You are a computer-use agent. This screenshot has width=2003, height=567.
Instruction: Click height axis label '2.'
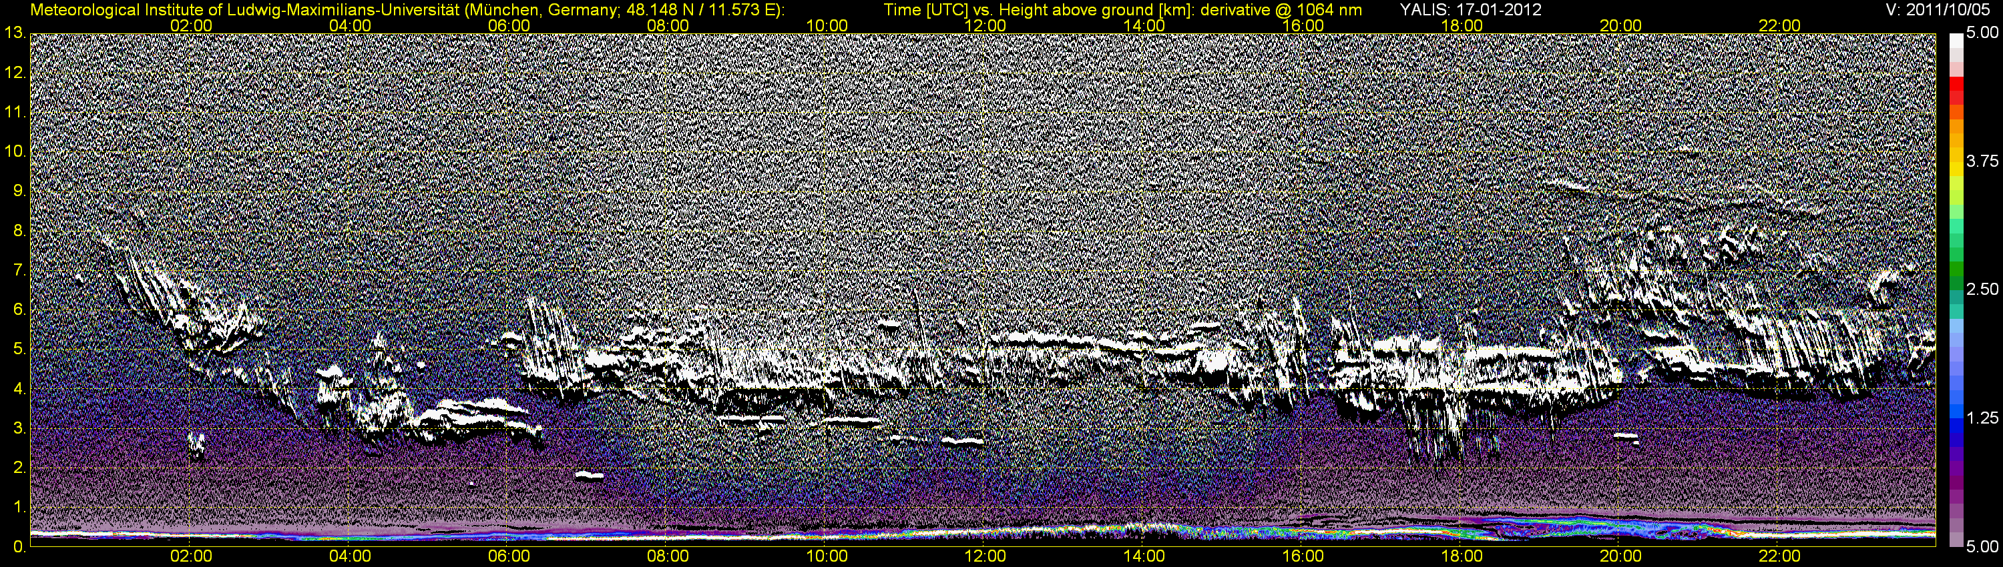click(19, 468)
